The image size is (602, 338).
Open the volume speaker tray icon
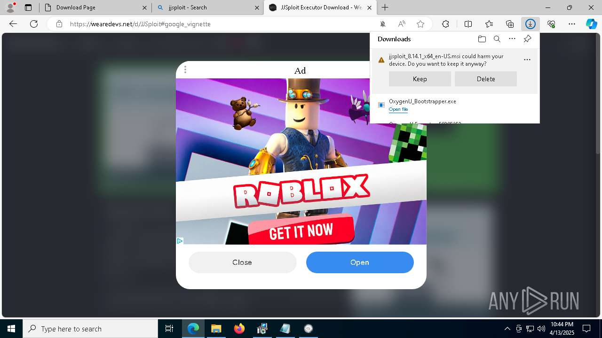(541, 329)
